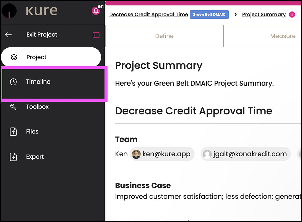Open the Toolbox wrench icon

click(x=13, y=107)
